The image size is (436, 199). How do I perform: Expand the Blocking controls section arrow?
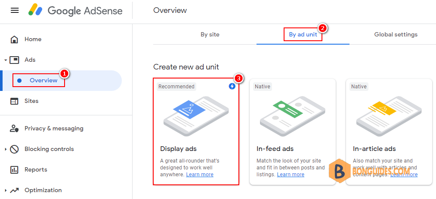[6, 149]
